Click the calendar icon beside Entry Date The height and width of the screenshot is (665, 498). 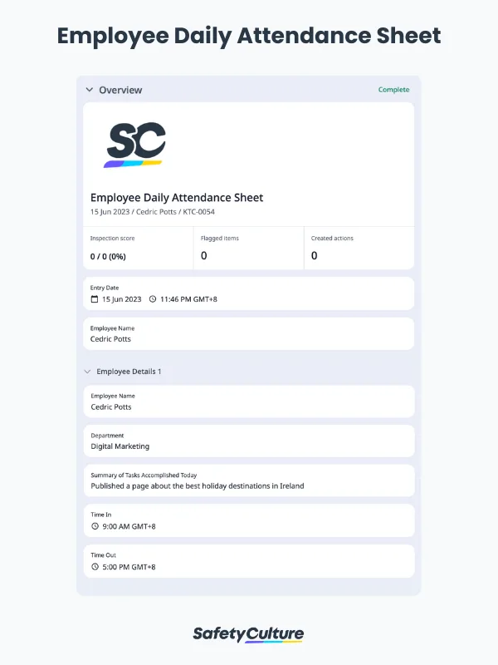coord(93,299)
